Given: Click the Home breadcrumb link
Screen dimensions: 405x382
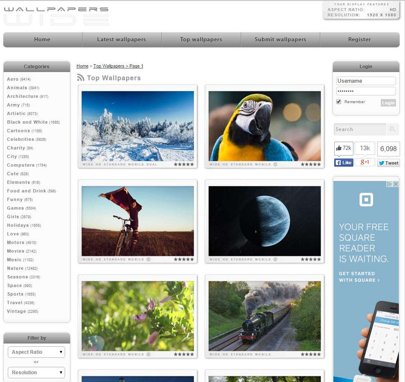Looking at the screenshot, I should (x=82, y=66).
